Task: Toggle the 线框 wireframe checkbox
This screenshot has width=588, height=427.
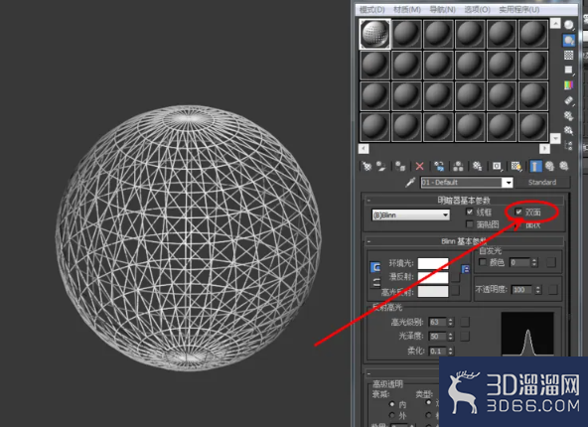Action: pos(469,212)
